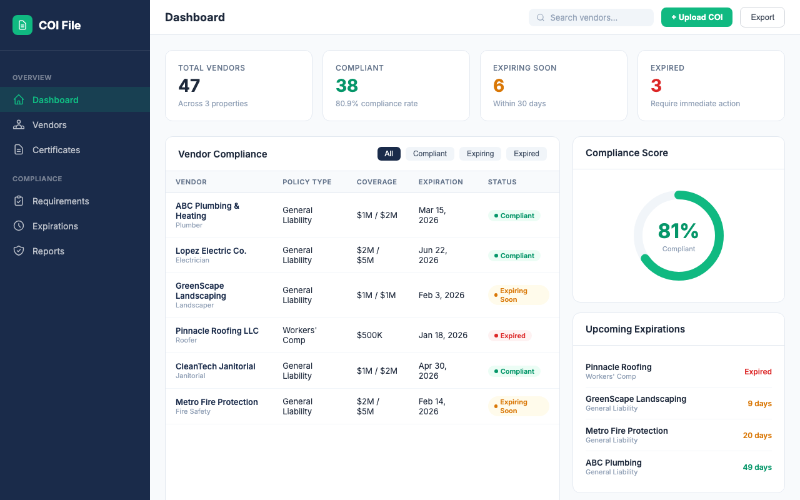Viewport: 800px width, 500px height.
Task: Click the 49 days expiration label
Action: click(757, 467)
